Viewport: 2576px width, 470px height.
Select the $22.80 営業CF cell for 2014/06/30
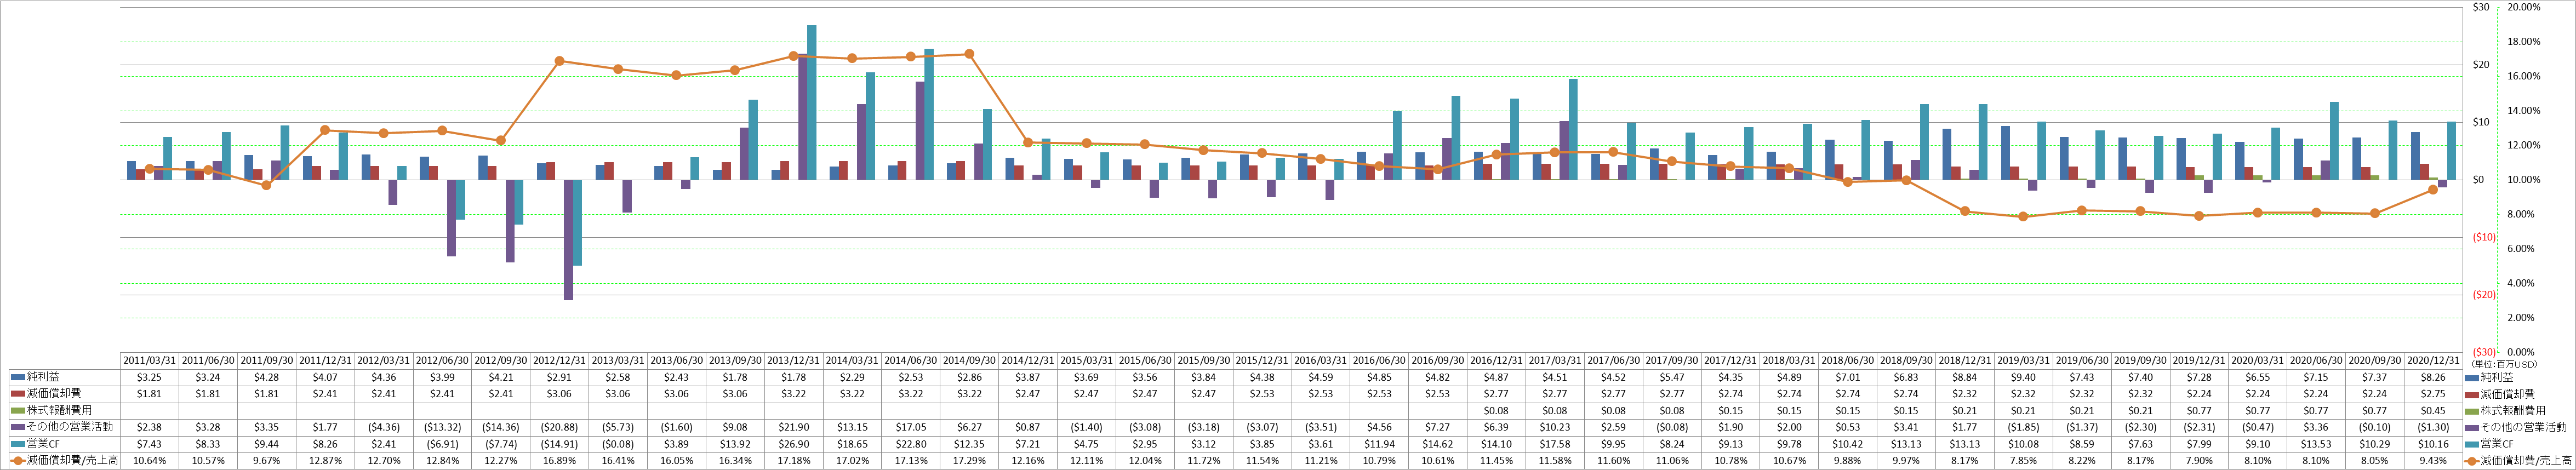tap(910, 444)
